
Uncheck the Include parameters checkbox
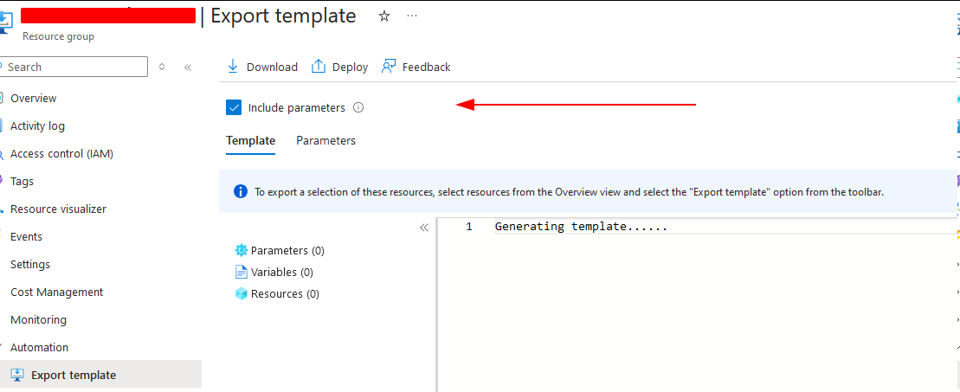[x=234, y=108]
